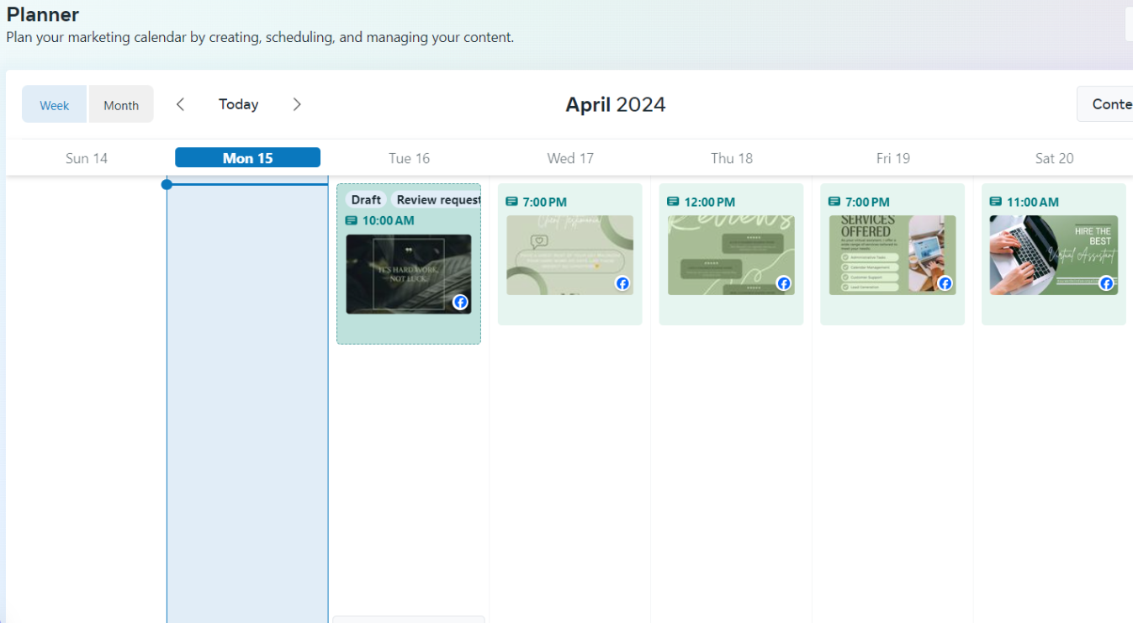Click the post type icon beside 11:00 AM

996,202
